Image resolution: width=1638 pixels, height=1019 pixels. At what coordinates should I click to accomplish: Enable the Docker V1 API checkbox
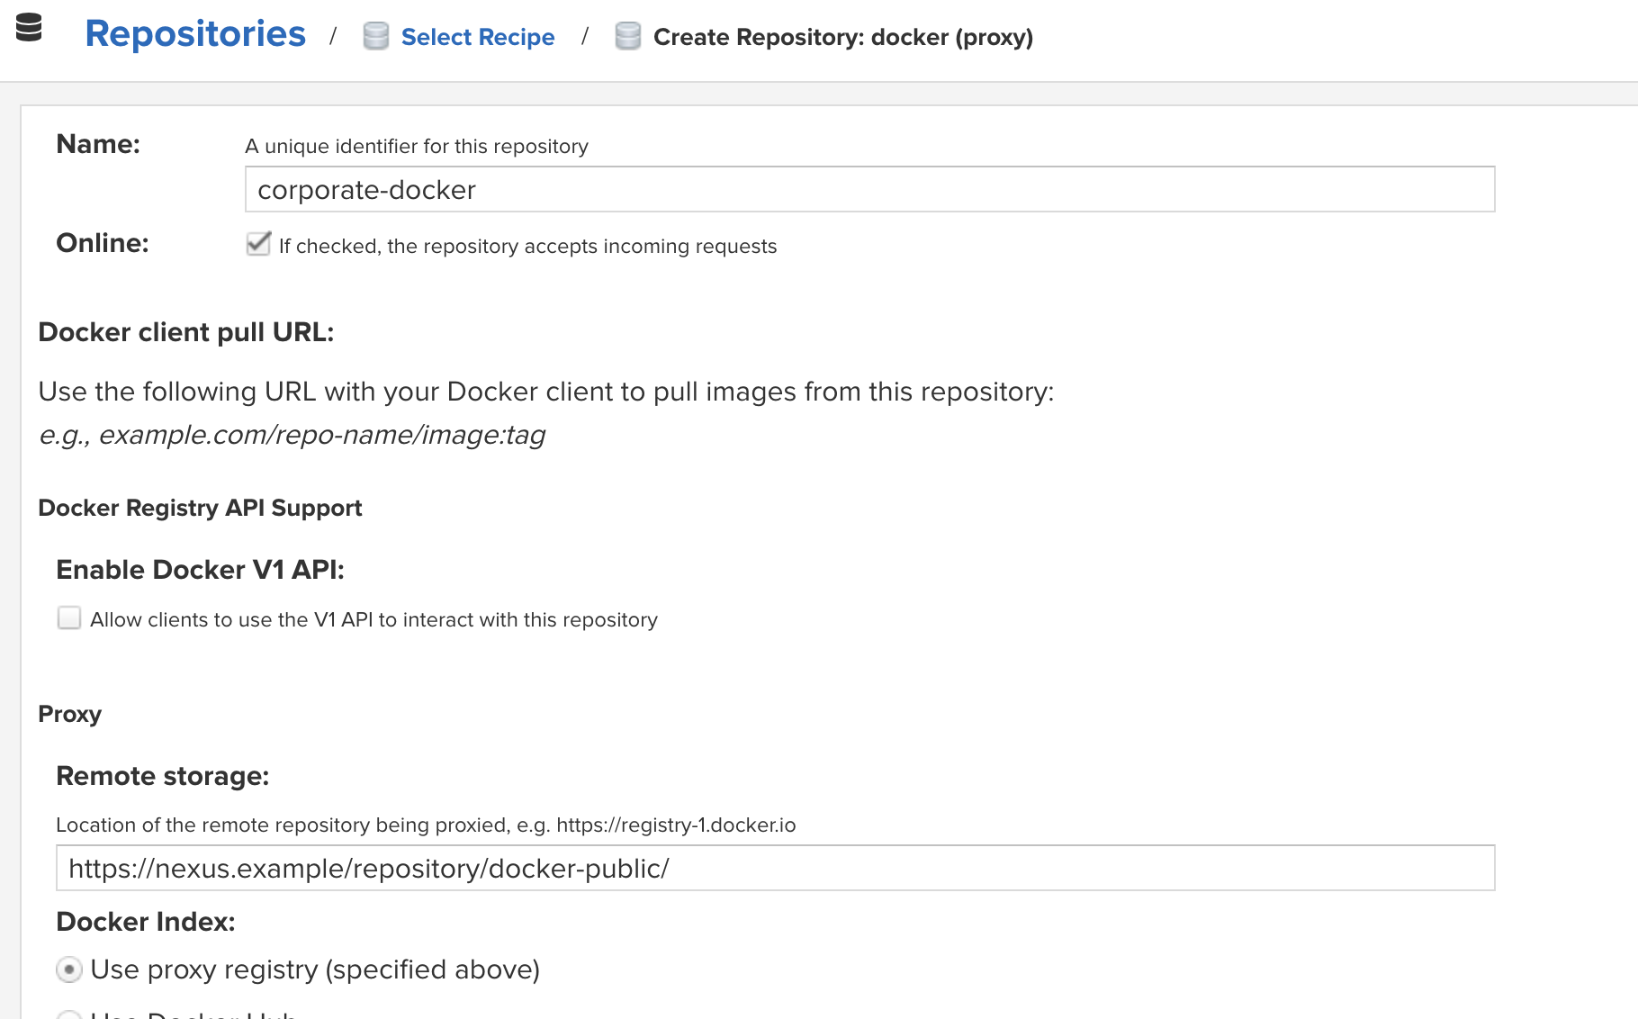coord(69,618)
